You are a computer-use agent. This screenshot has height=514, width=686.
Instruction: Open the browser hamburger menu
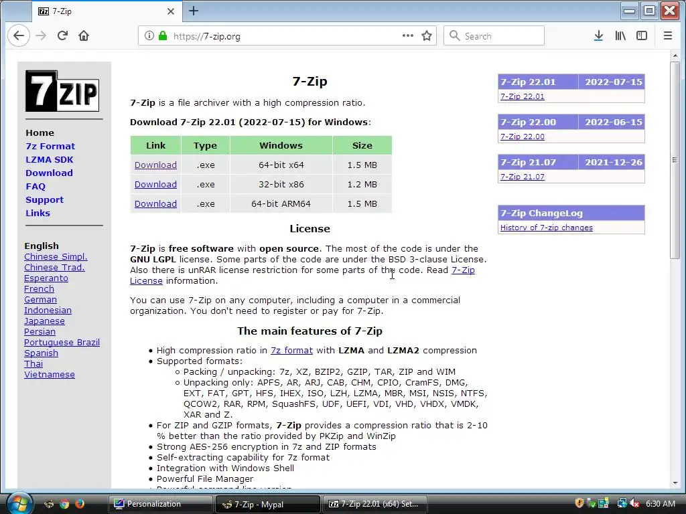coord(668,36)
